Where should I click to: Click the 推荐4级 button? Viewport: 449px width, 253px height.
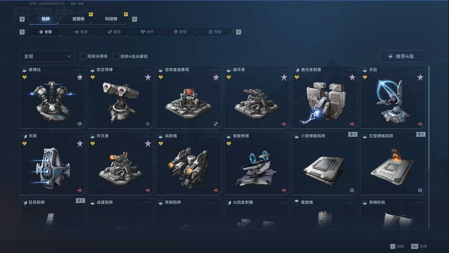pos(402,56)
